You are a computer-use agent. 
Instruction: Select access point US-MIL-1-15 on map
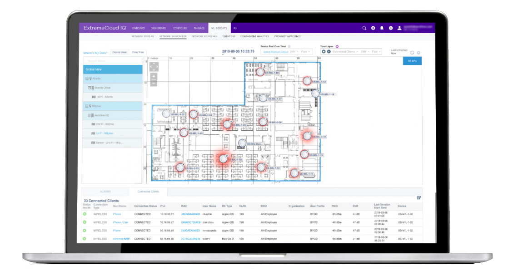pos(308,136)
